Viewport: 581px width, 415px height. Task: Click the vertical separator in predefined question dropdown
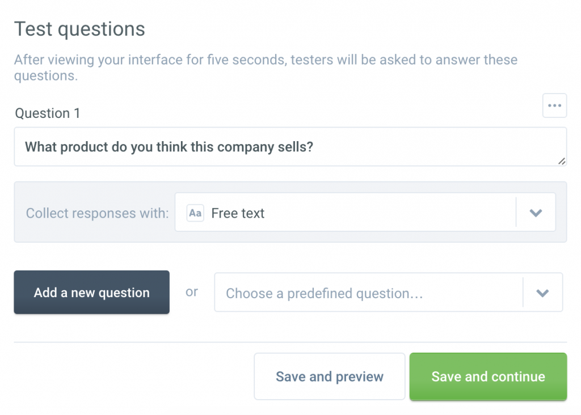point(523,293)
